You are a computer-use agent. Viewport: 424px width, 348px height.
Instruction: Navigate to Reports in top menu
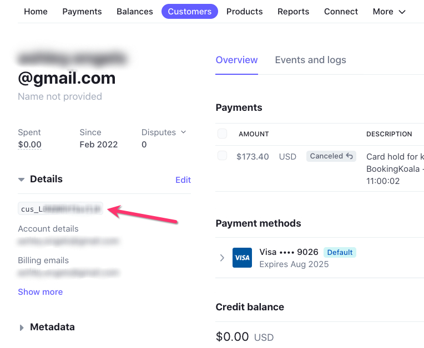tap(293, 12)
